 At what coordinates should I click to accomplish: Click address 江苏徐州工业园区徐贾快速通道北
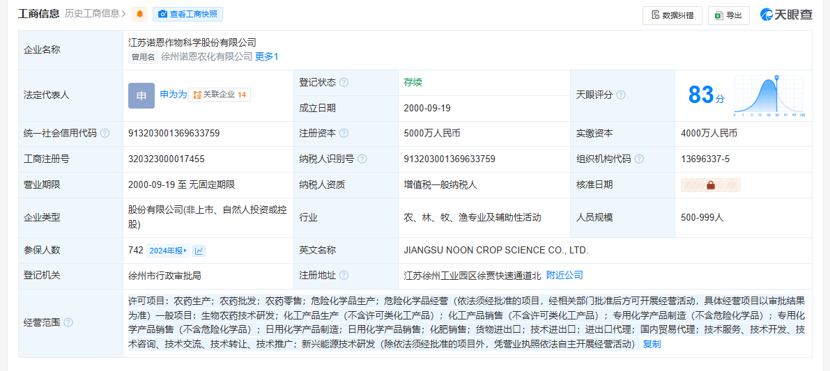[472, 276]
